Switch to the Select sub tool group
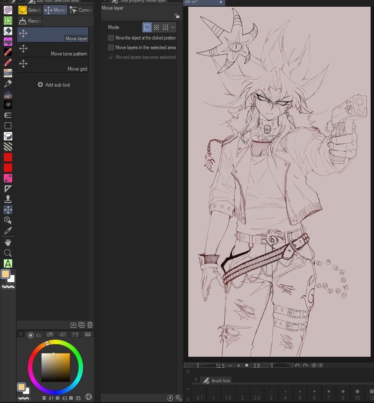 point(30,10)
